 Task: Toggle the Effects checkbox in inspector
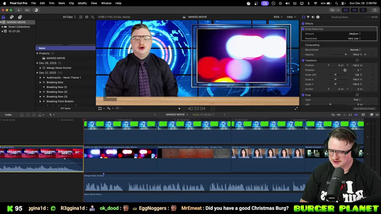click(x=303, y=23)
